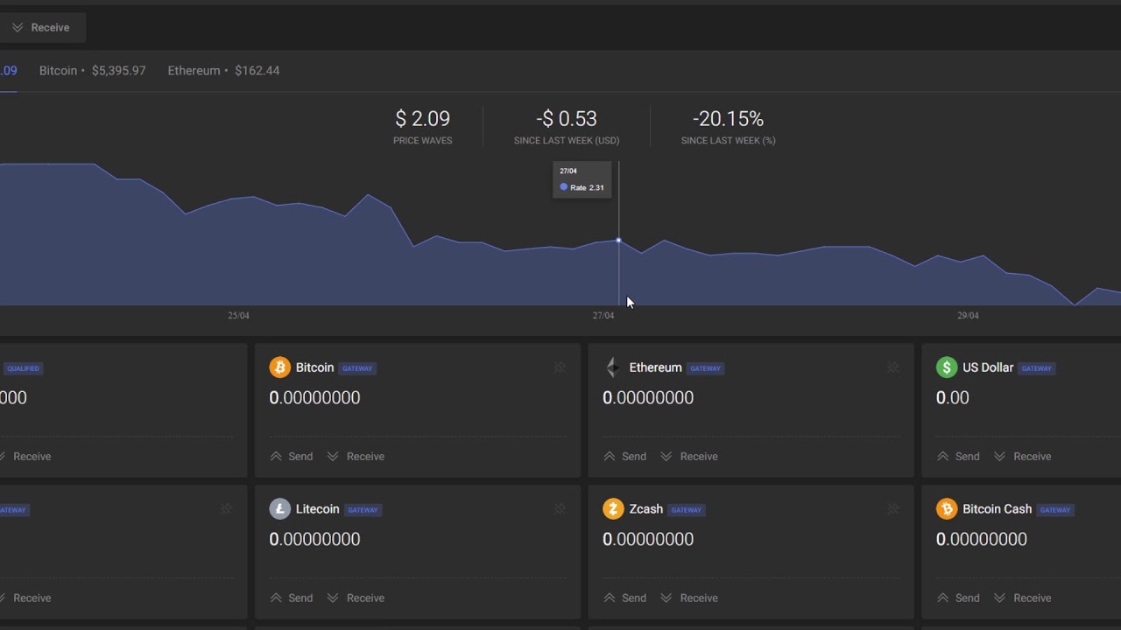The image size is (1121, 630).
Task: Click the GATEWAY badge next to Zcash
Action: click(x=686, y=510)
